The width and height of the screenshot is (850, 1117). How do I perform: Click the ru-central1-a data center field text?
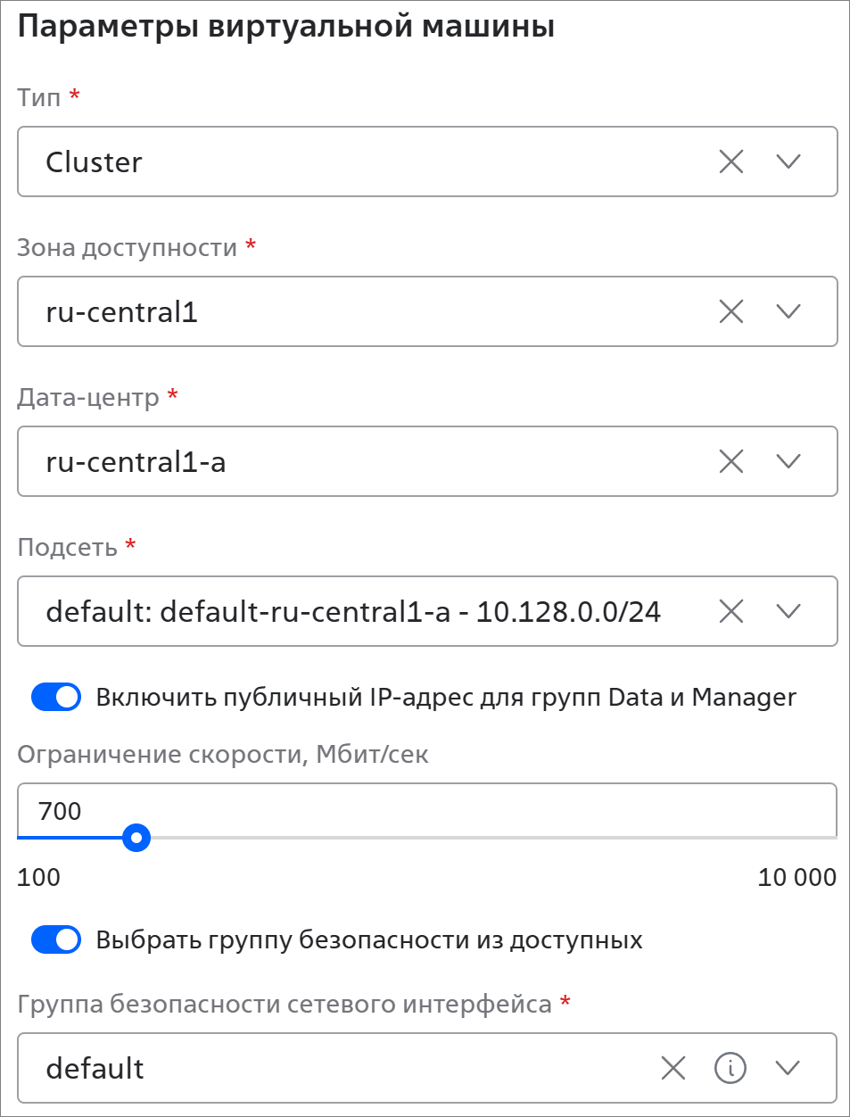pyautogui.click(x=136, y=462)
